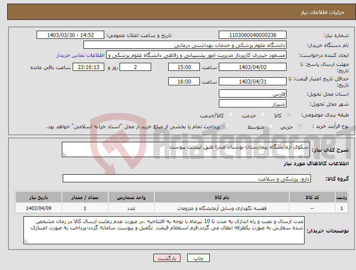Click price validity time 16:00

(184, 81)
